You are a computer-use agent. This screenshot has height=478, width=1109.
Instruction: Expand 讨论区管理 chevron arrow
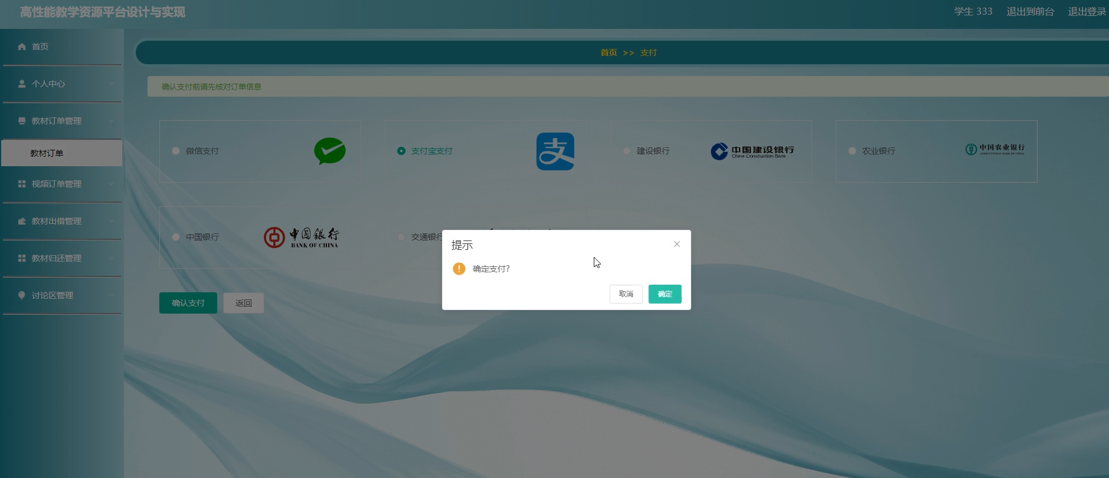point(112,295)
